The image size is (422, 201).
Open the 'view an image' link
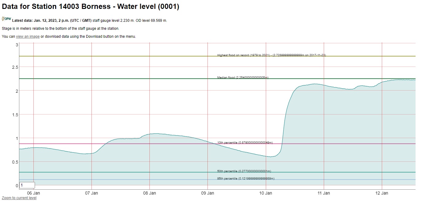coord(28,37)
